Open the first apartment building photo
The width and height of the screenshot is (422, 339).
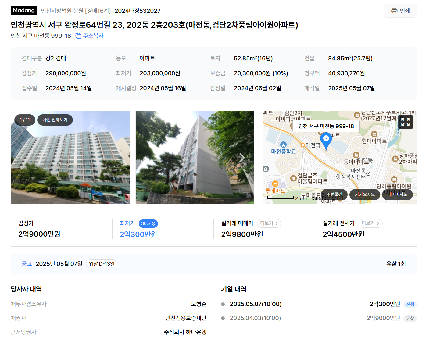click(x=70, y=157)
